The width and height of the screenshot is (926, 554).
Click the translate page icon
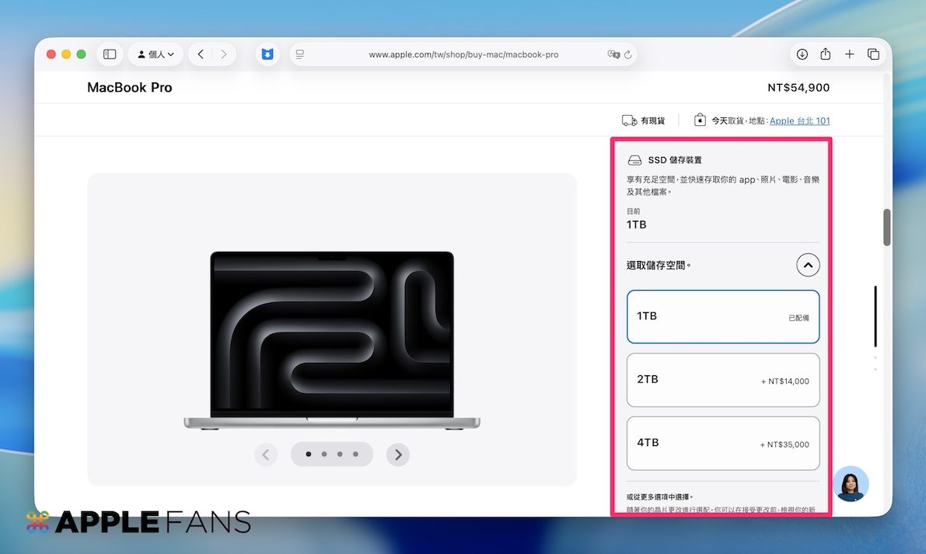613,55
